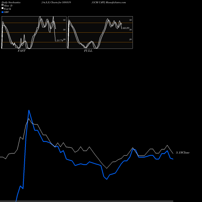
Task: Click the 69.39 value in FULL chart
Action: [126, 28]
